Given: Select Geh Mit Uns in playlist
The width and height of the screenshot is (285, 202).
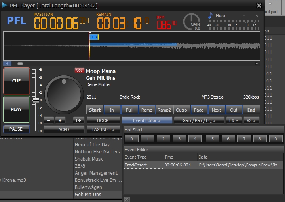Looking at the screenshot, I should (88, 194).
